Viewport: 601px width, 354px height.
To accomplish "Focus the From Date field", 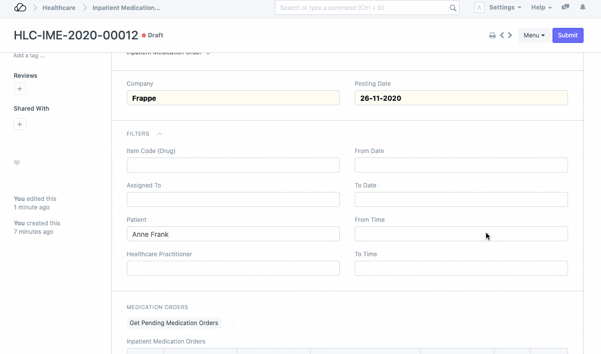I will coord(461,165).
